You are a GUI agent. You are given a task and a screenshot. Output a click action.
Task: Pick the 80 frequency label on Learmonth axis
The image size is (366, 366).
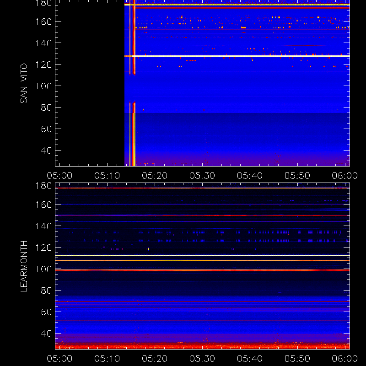coord(46,291)
